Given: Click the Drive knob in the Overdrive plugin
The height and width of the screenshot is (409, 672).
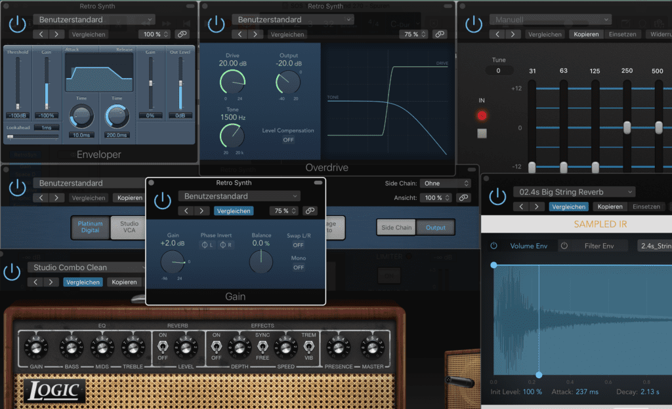Looking at the screenshot, I should click(233, 81).
